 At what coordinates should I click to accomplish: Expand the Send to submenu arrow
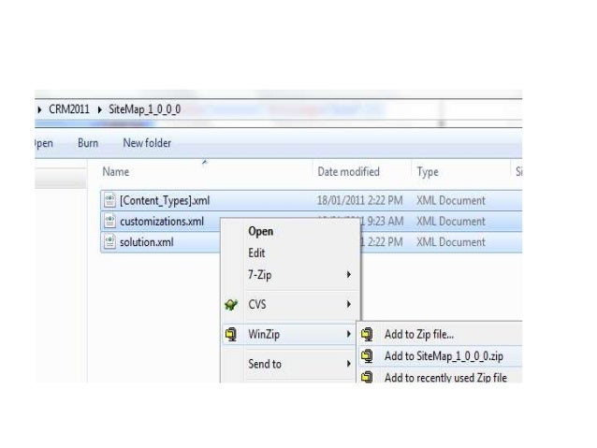click(x=348, y=364)
